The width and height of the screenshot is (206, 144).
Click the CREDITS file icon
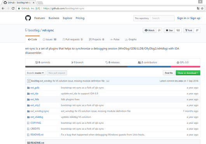(28, 129)
